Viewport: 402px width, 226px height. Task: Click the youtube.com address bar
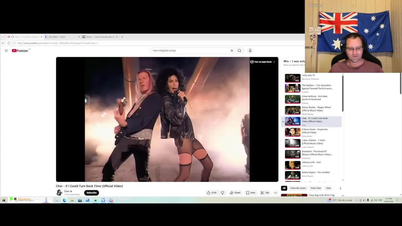(x=157, y=43)
